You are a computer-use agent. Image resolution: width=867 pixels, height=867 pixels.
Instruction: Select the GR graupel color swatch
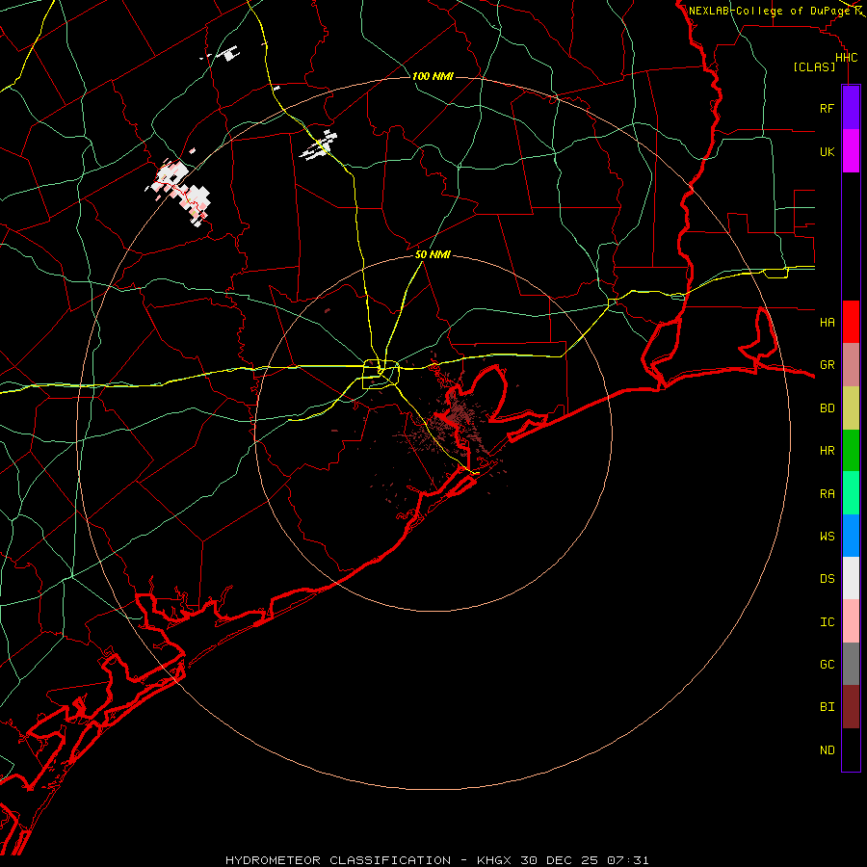tap(851, 365)
